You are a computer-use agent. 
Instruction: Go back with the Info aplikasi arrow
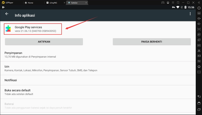[7, 14]
